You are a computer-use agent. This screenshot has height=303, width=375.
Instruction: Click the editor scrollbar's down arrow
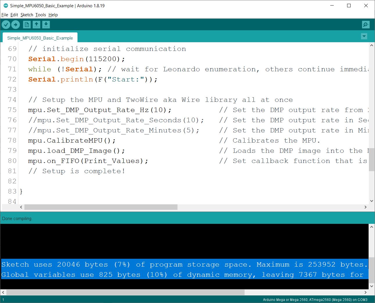point(372,201)
